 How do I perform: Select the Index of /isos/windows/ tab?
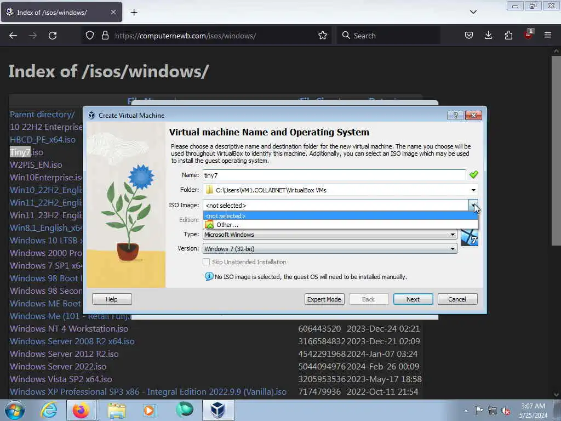coord(61,12)
